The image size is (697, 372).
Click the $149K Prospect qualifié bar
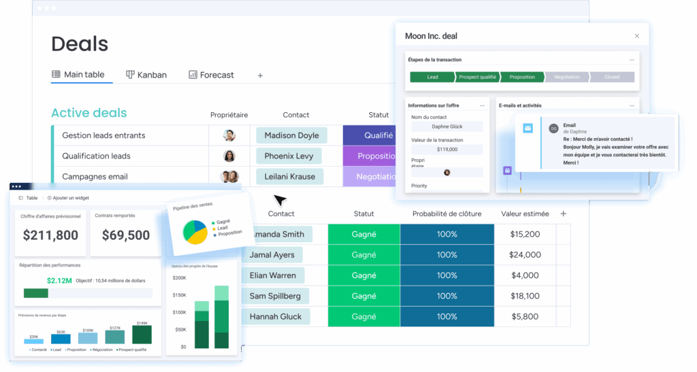[x=142, y=335]
